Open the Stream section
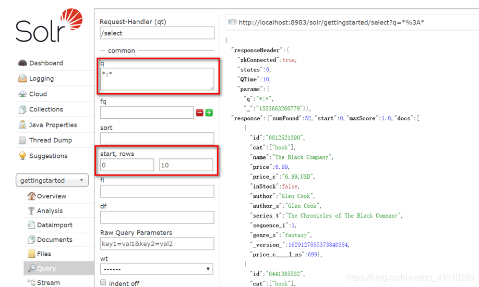479x287 pixels. click(x=49, y=283)
